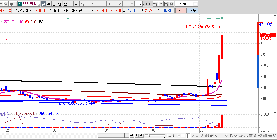Image resolution: width=277 pixels, height=140 pixels.
Task: Click the 2023/06/15 date field
Action: pos(184,4)
